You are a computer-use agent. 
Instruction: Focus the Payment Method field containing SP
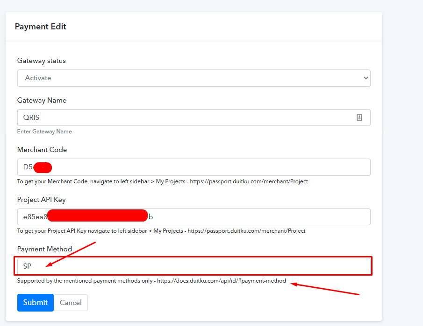[x=196, y=266]
